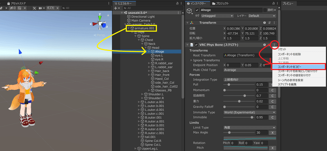The height and width of the screenshot is (151, 327).
Task: Click the X button beside Max Angle
Action: pyautogui.click(x=272, y=133)
